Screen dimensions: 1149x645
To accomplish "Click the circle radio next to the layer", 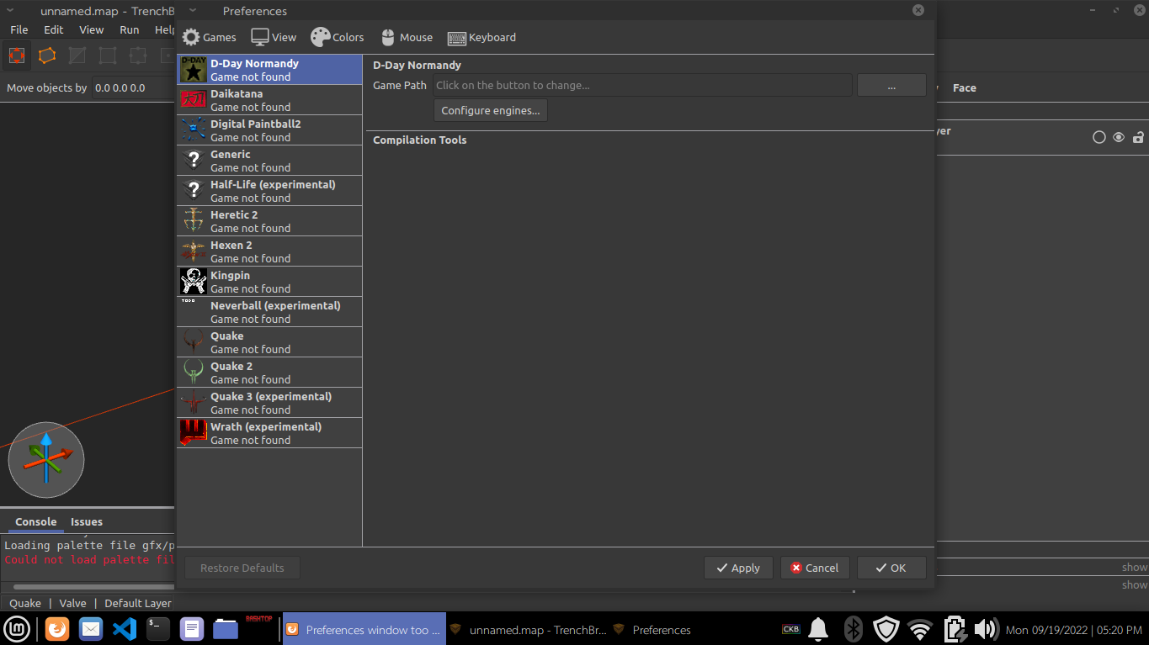I will pos(1099,136).
